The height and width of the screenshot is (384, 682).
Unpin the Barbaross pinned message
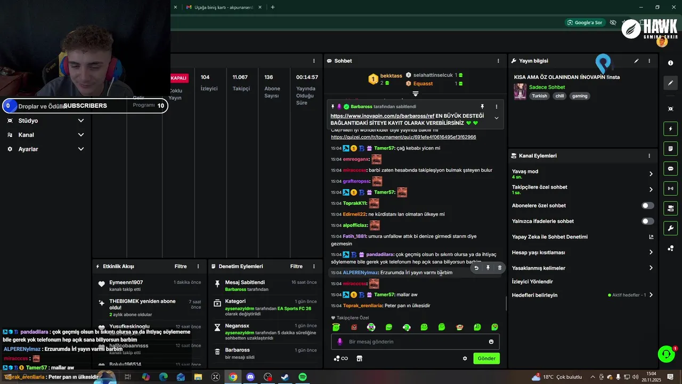(482, 107)
